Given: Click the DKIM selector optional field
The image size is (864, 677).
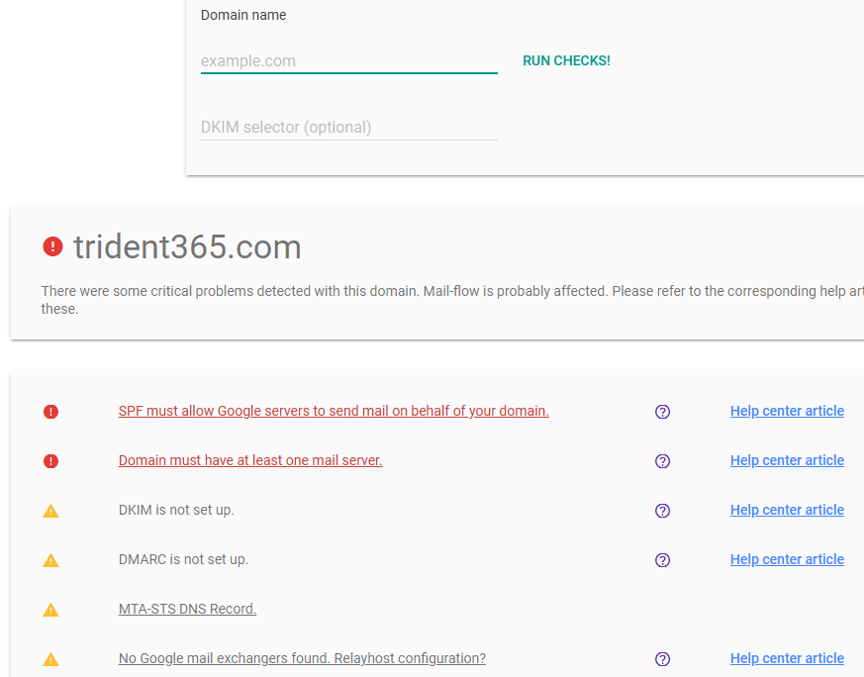Looking at the screenshot, I should 348,128.
